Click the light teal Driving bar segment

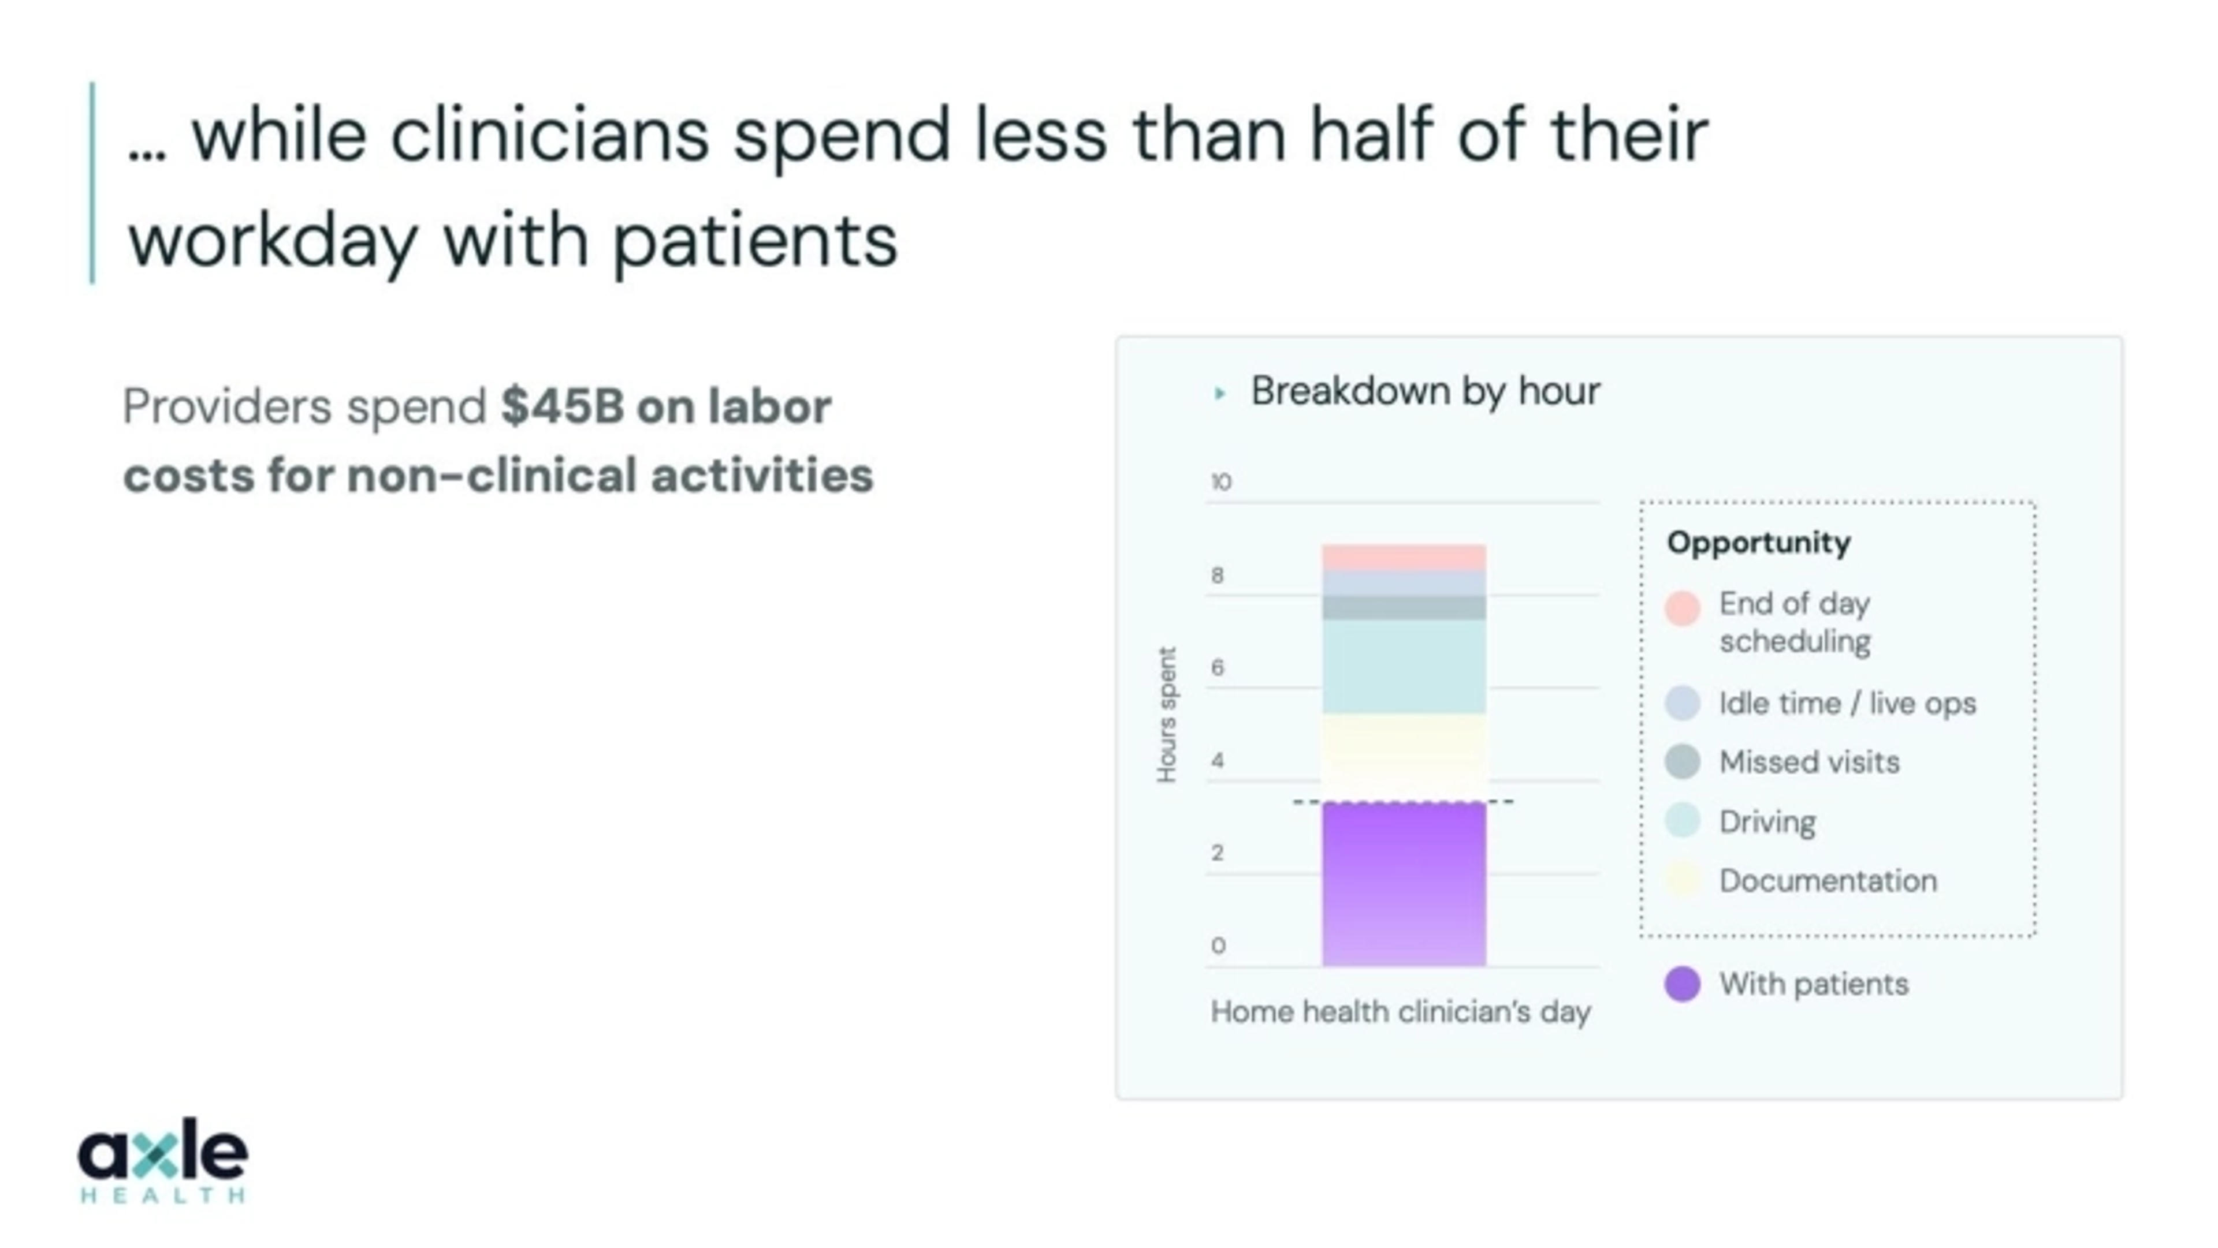pos(1404,666)
